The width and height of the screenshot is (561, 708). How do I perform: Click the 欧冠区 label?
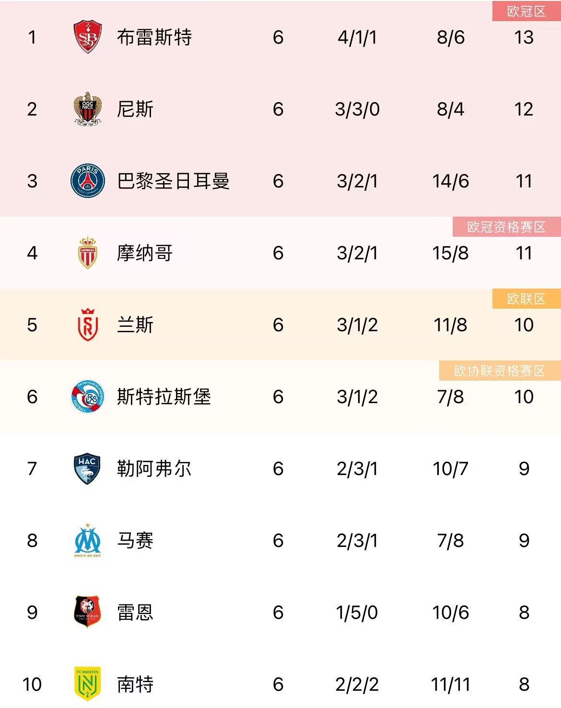coord(526,12)
